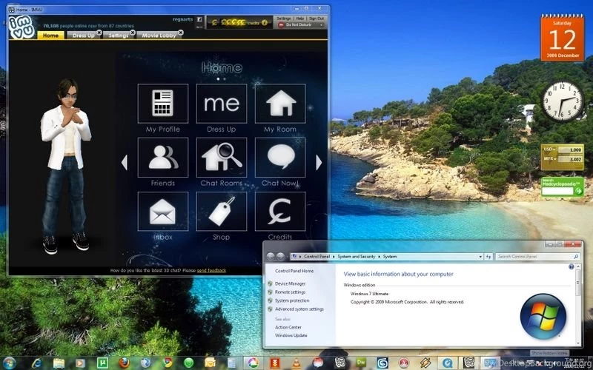Open the Do Not Disturb status dropdown
The width and height of the screenshot is (593, 370).
(322, 25)
